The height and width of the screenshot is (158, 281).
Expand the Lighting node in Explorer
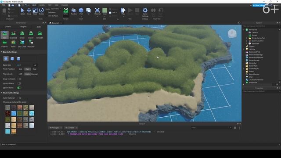[244, 49]
